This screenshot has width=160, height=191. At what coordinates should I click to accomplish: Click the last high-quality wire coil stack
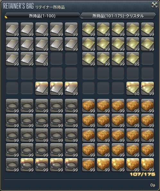coord(71,165)
